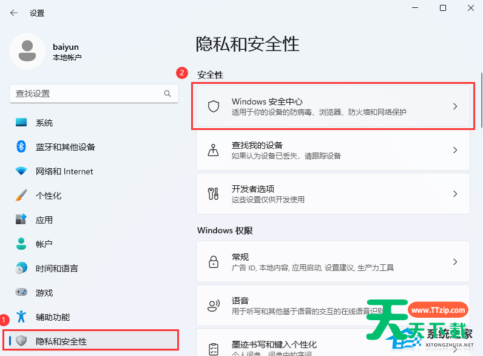Screen dimensions: 483x356
Task: Click the baiyun account name
Action: pyautogui.click(x=66, y=47)
